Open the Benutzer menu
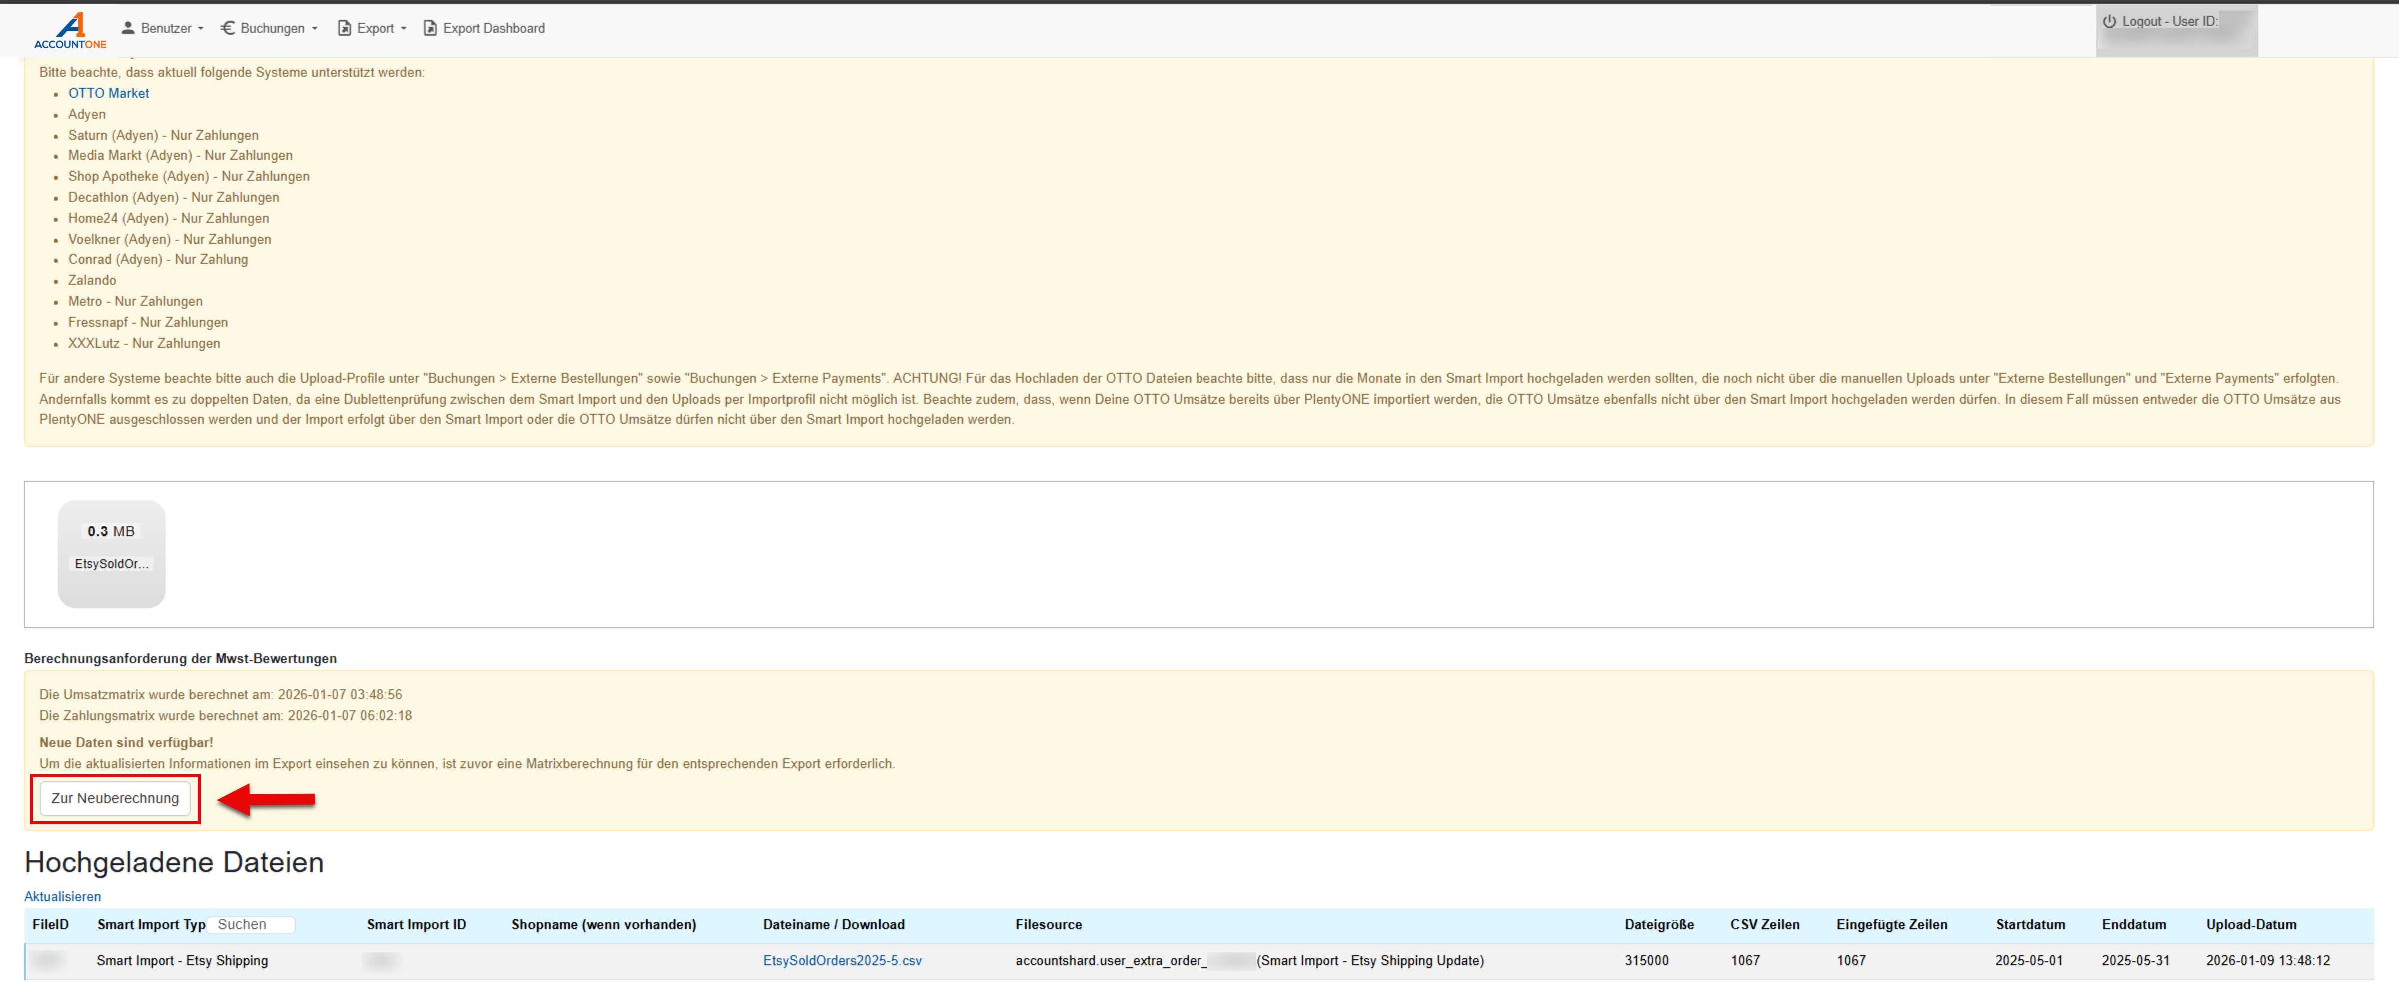The image size is (2399, 982). [x=166, y=28]
